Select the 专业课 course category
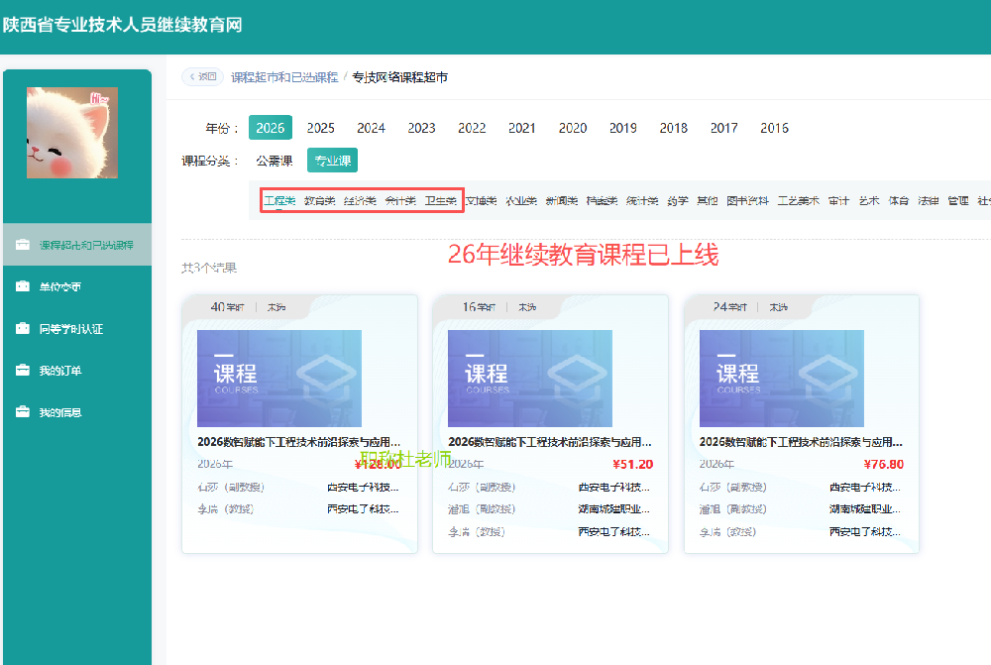Screen dimensions: 991x665 [x=331, y=161]
